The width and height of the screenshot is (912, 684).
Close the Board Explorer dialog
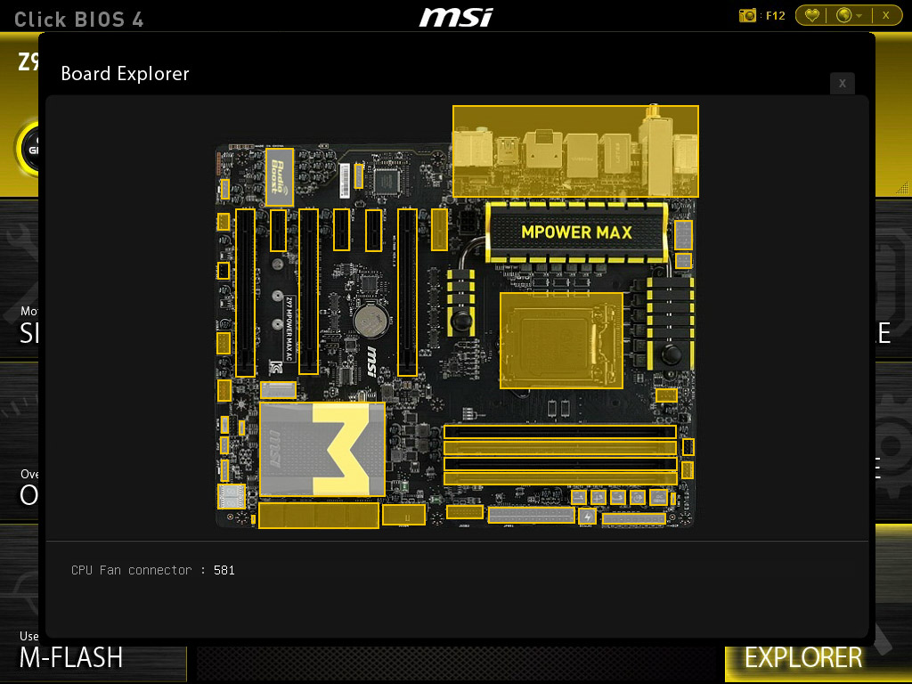843,84
